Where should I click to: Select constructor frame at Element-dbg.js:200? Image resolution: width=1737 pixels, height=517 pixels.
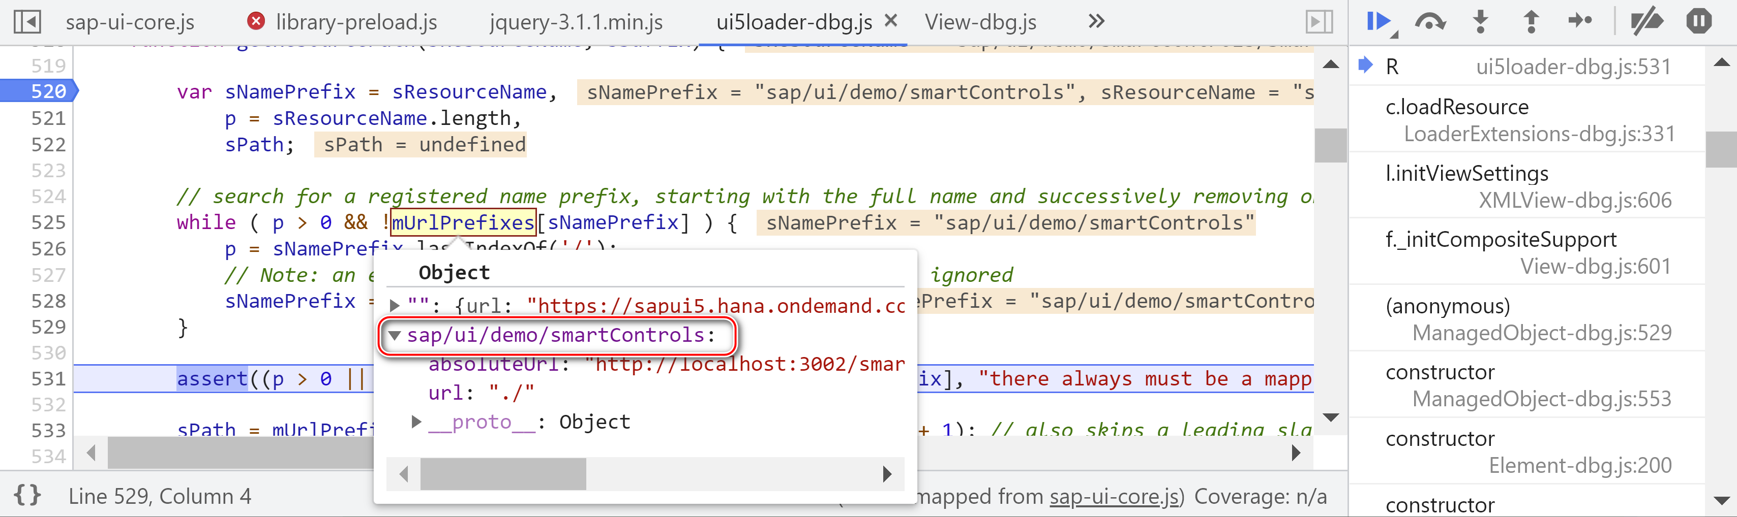(1528, 451)
